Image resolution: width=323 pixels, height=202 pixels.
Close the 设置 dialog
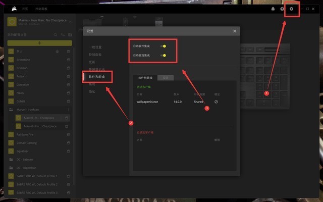235,31
